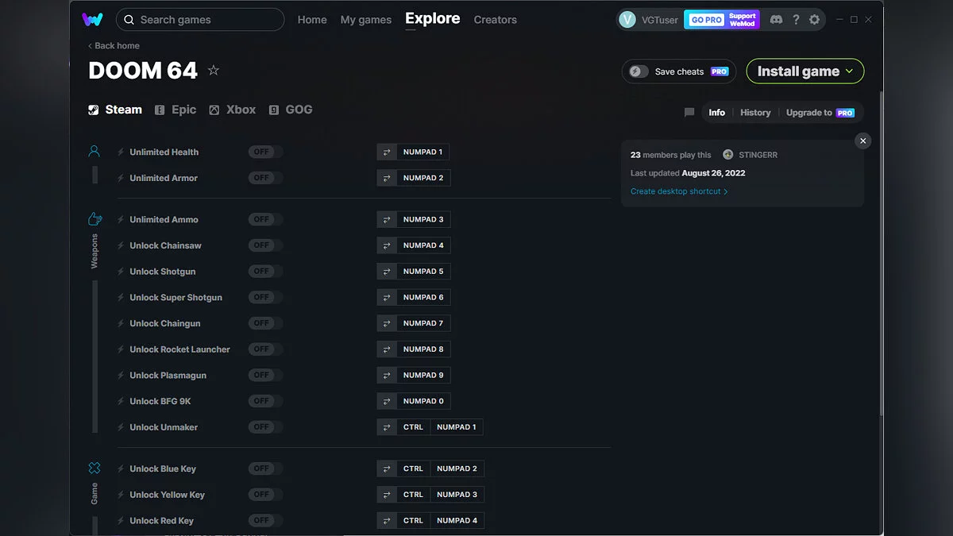Select the Steam platform tab
This screenshot has width=953, height=536.
coord(115,110)
